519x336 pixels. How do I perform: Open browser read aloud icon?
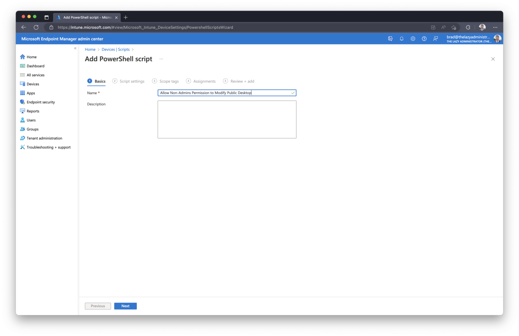(x=444, y=27)
